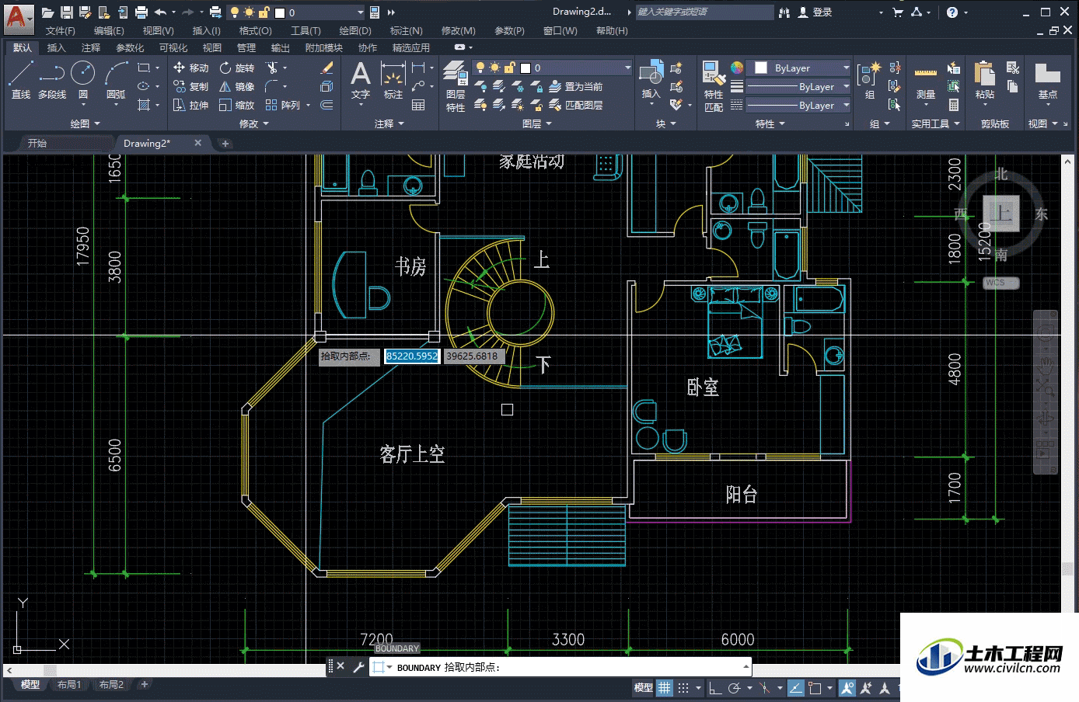Activate the Copy (复制) tool
This screenshot has width=1079, height=702.
191,86
